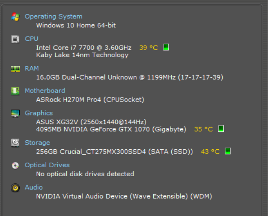Open the CPU section heading link
The image size is (268, 216).
31,39
